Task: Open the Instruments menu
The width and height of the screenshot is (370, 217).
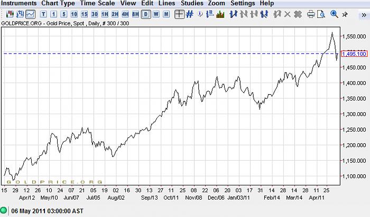Action: 19,4
